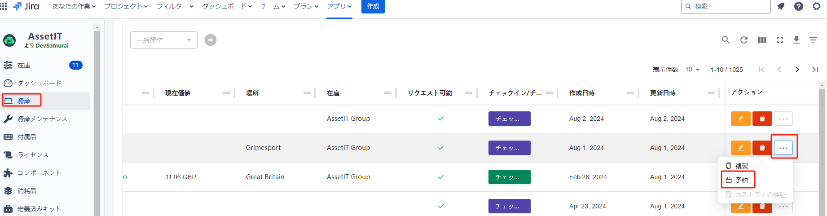This screenshot has width=827, height=216.
Task: Edit the Grimesport asset row
Action: click(741, 148)
